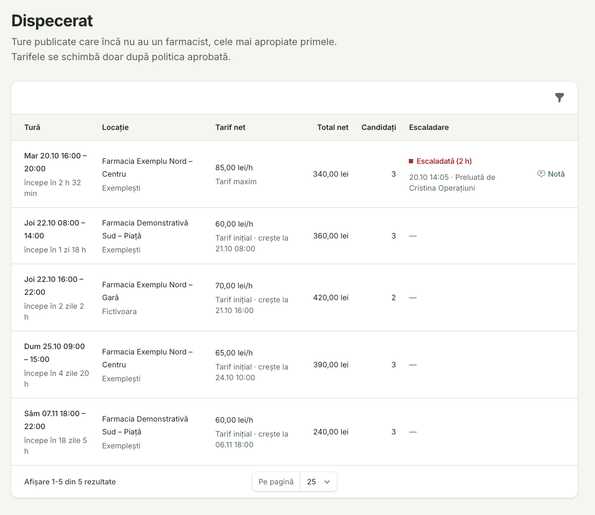Screen dimensions: 595x515
Task: Click the 390,00 lei total
Action: (x=331, y=365)
